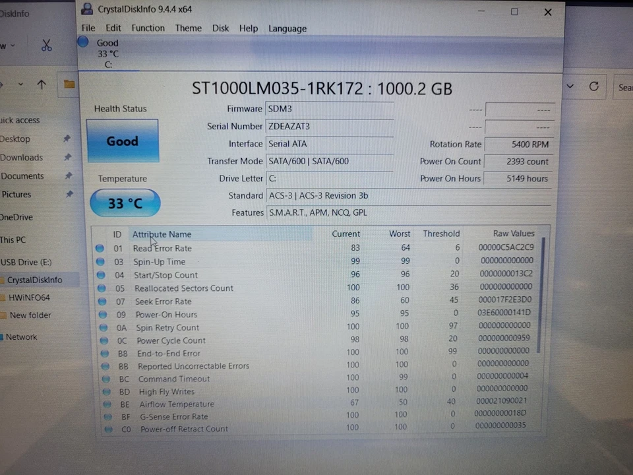Click the Cut scissors icon in File Explorer

tap(46, 46)
